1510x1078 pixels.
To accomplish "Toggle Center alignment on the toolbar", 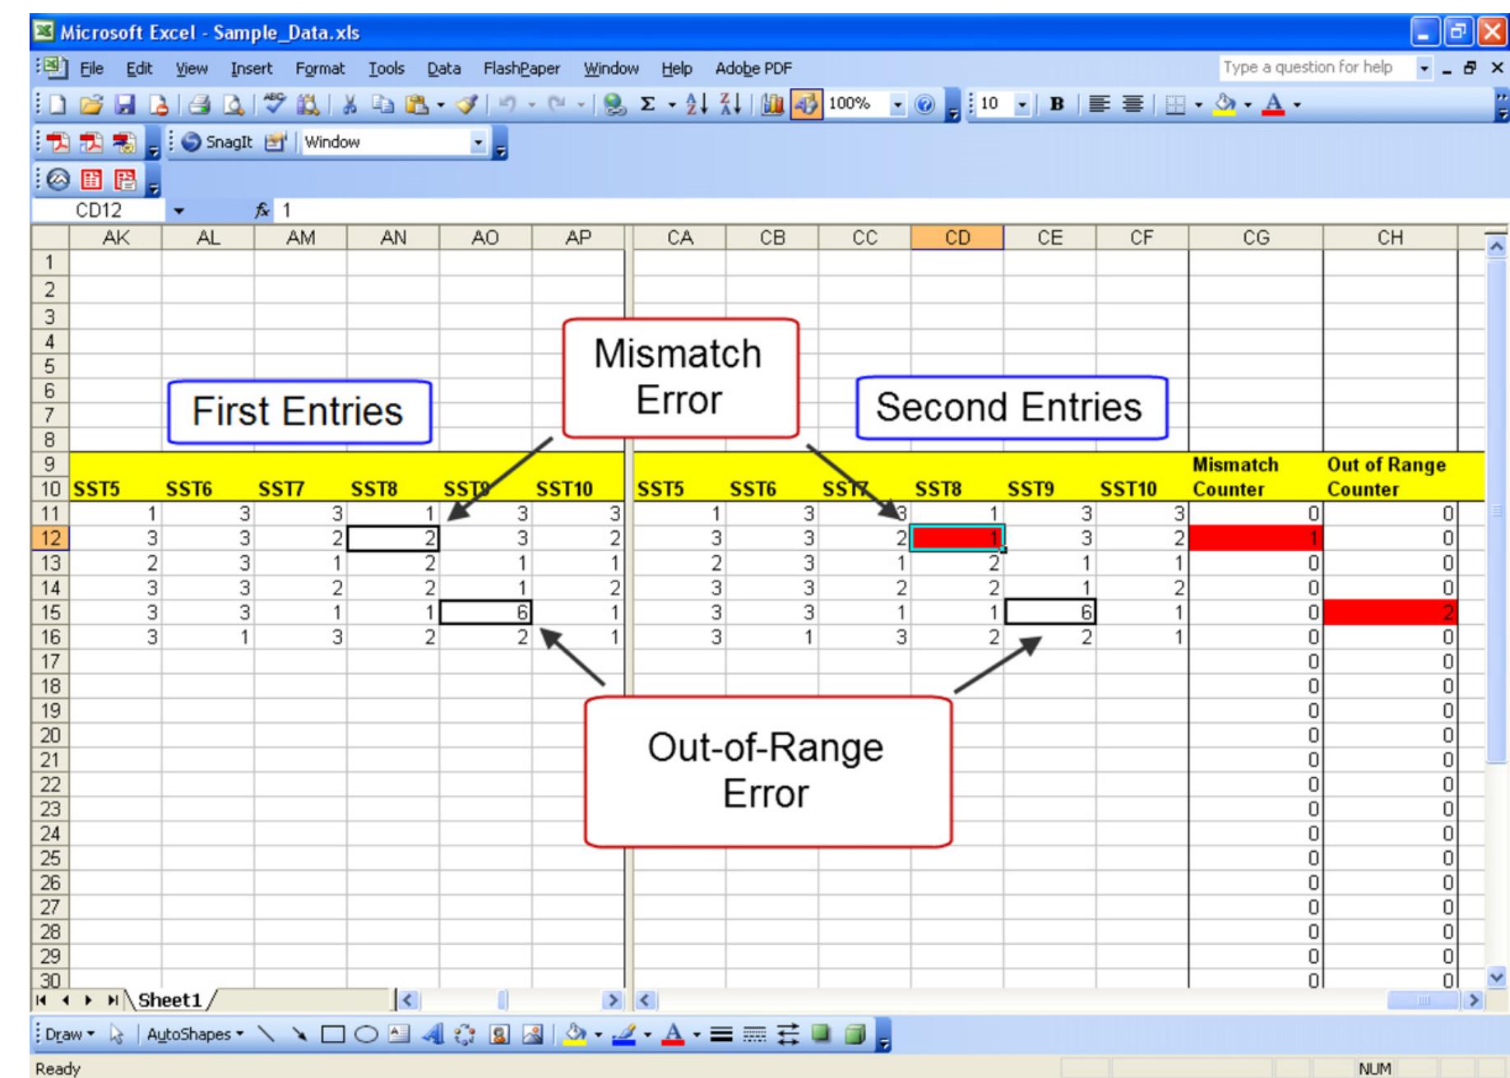I will tap(1135, 104).
